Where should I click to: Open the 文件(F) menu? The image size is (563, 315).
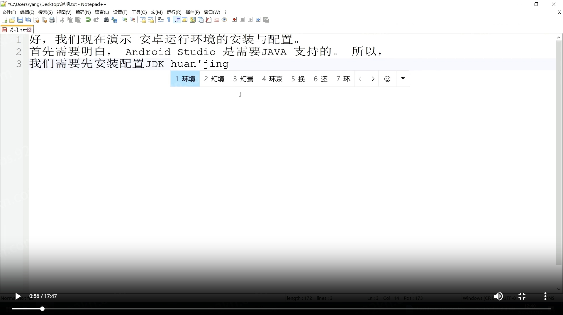coord(9,12)
